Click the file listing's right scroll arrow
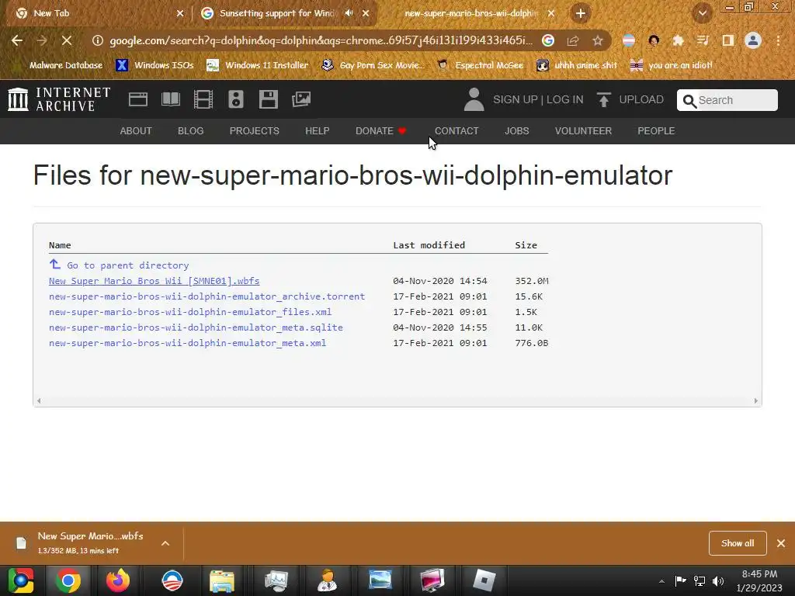 point(755,401)
